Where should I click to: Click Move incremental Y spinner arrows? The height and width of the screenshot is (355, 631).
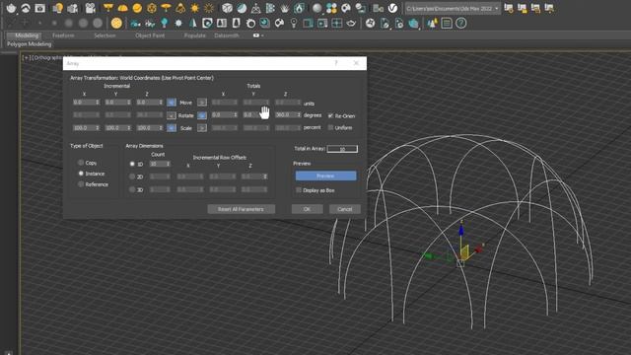[x=128, y=103]
